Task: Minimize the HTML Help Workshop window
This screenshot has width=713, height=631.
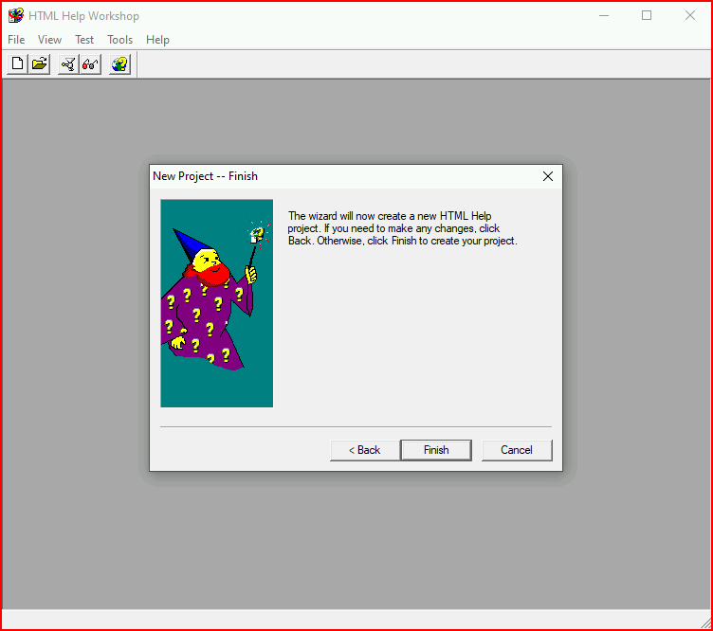Action: pos(604,15)
